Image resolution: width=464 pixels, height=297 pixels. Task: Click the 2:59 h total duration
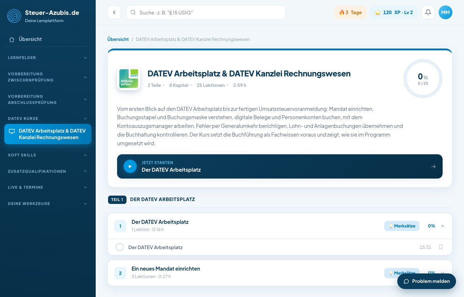(x=240, y=85)
